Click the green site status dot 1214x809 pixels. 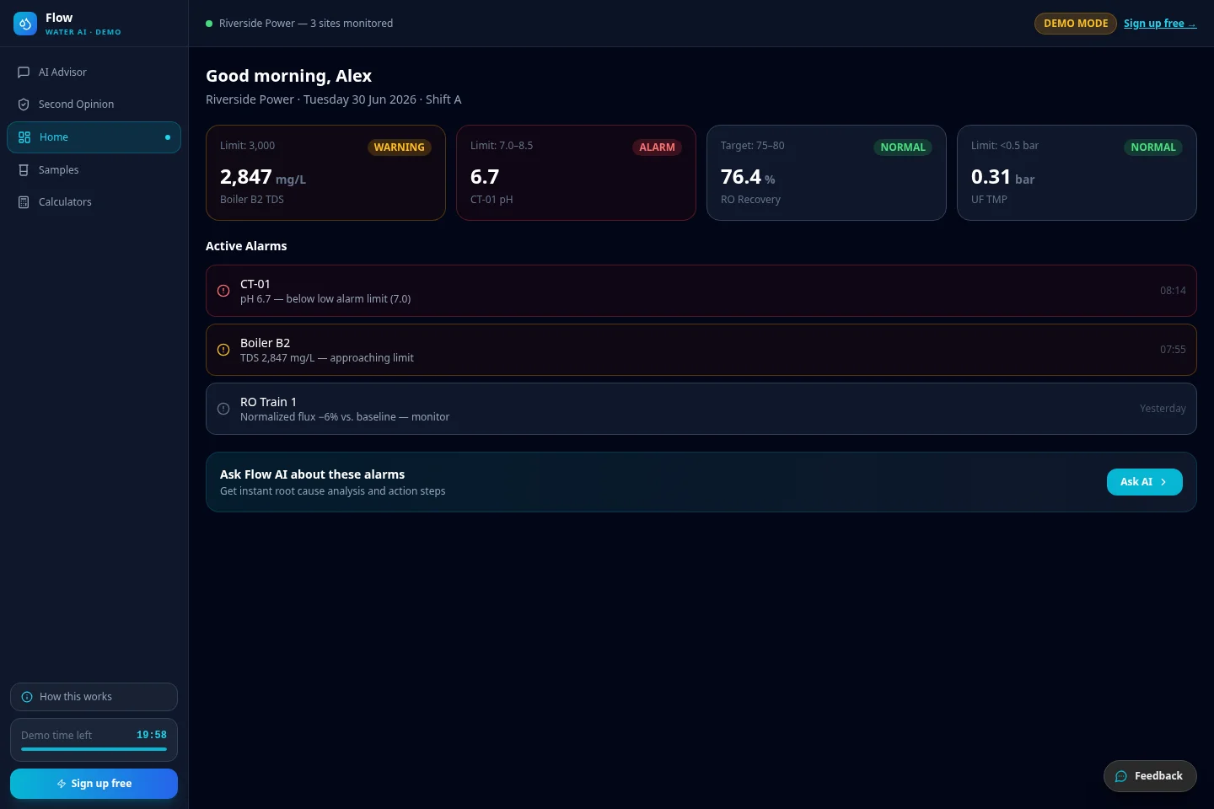click(209, 24)
